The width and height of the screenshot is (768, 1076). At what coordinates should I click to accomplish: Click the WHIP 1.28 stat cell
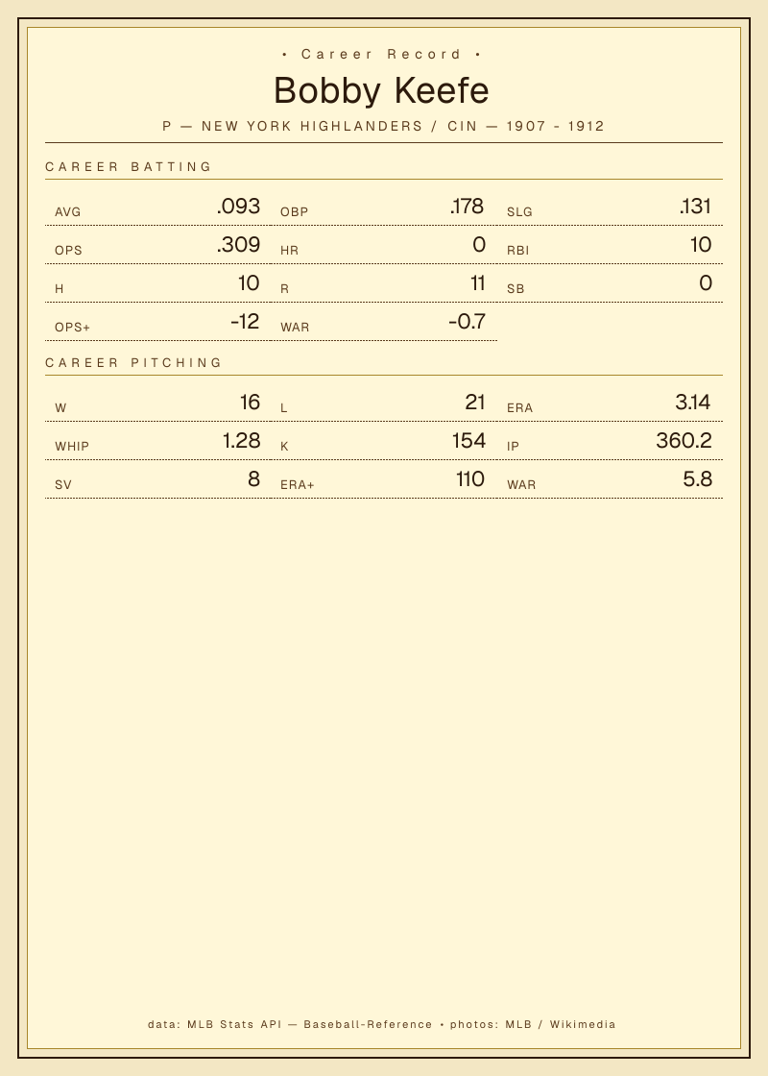pyautogui.click(x=157, y=441)
